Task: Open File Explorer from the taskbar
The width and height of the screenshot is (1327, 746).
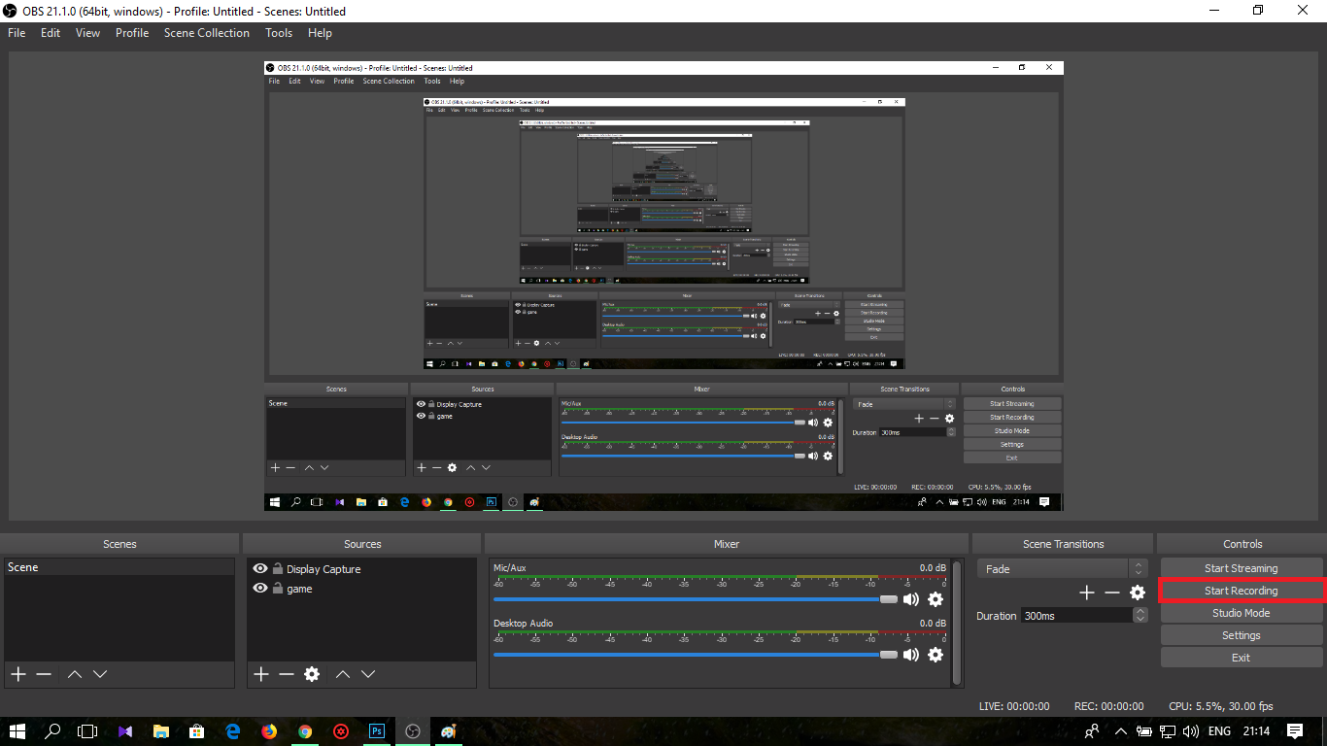Action: pyautogui.click(x=161, y=731)
